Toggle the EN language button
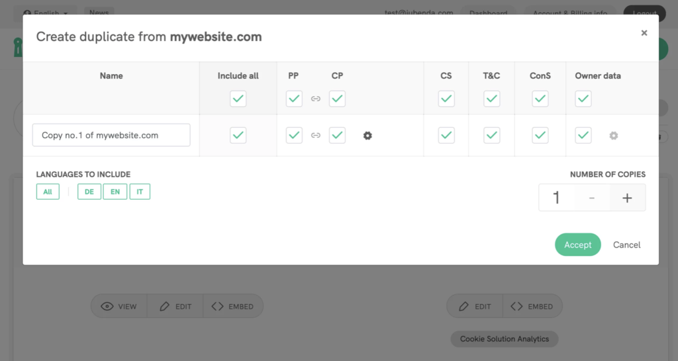678x361 pixels. coord(115,192)
